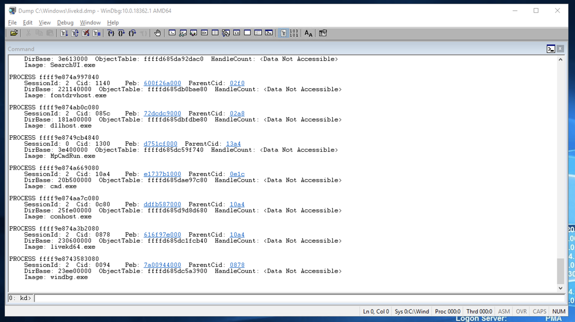Open the Debug menu
575x322 pixels.
click(x=65, y=22)
